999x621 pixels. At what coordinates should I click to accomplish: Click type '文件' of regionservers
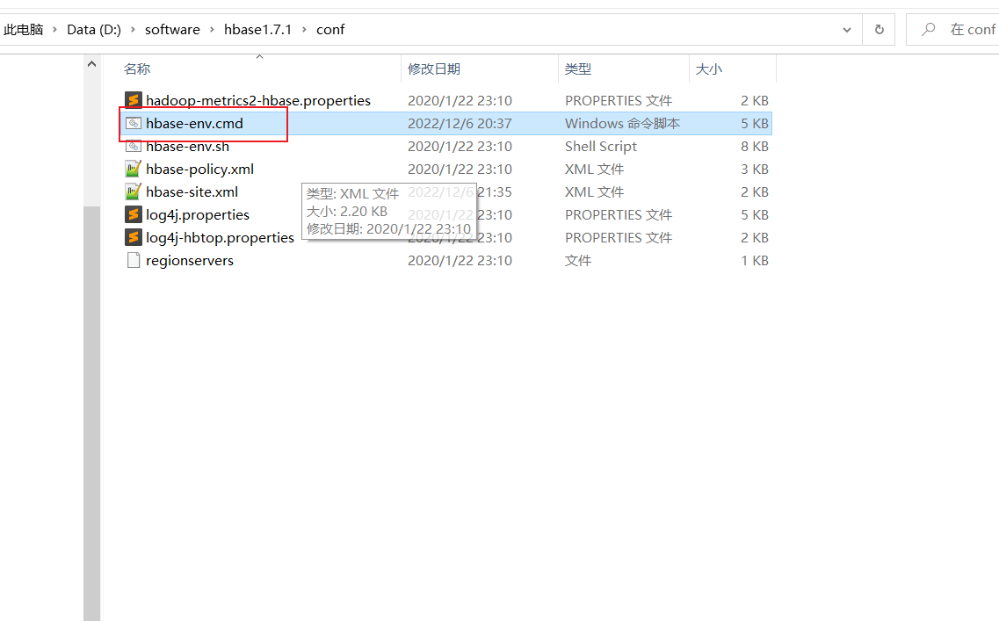pyautogui.click(x=578, y=261)
